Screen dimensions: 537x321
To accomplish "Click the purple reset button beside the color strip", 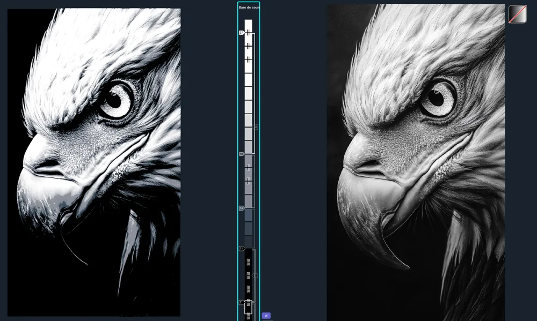I will [x=266, y=316].
